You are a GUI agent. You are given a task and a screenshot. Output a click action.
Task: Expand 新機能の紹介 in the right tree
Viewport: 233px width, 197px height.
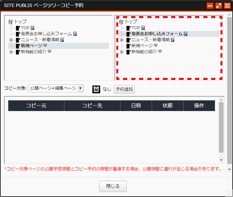click(x=121, y=52)
